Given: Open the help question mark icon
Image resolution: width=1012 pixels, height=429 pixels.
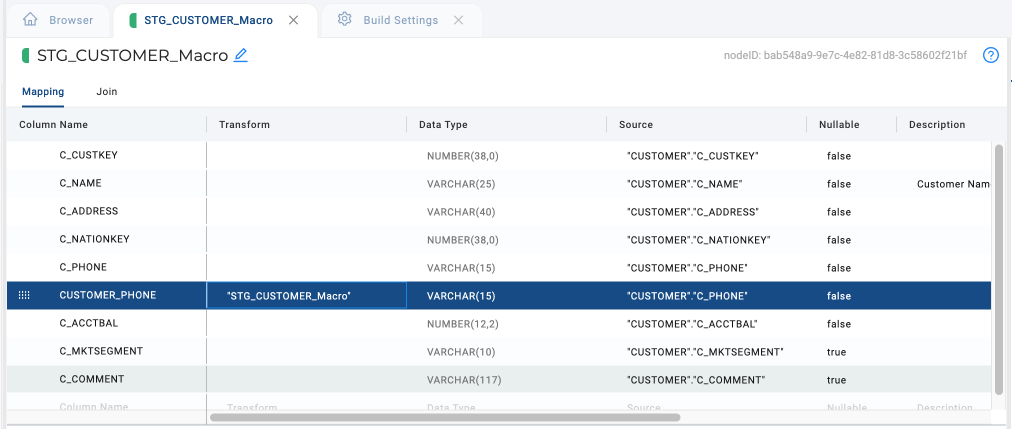Looking at the screenshot, I should [990, 55].
